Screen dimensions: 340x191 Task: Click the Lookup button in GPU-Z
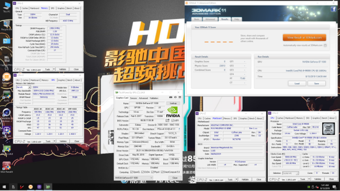(173, 103)
